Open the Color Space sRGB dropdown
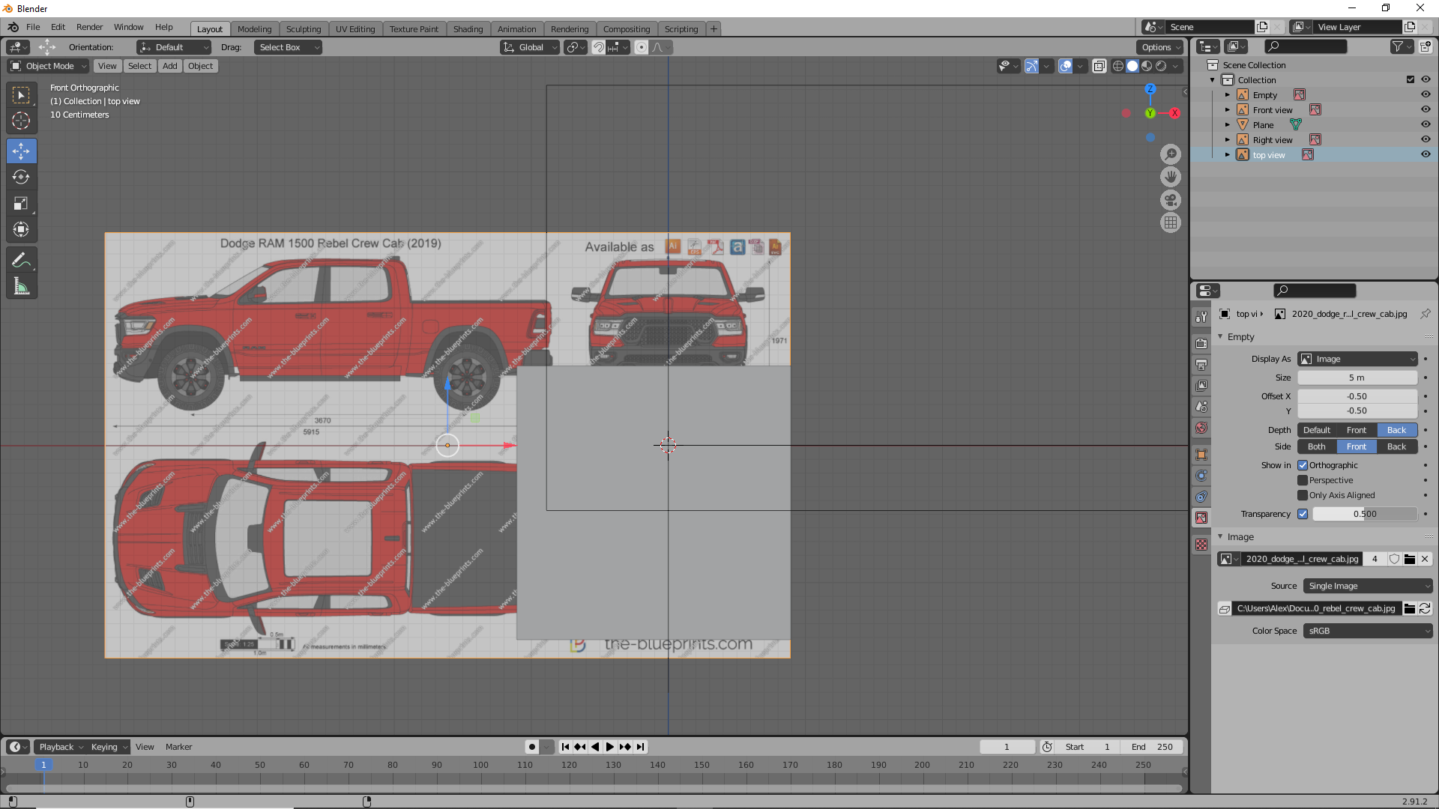The height and width of the screenshot is (809, 1439). pos(1368,631)
